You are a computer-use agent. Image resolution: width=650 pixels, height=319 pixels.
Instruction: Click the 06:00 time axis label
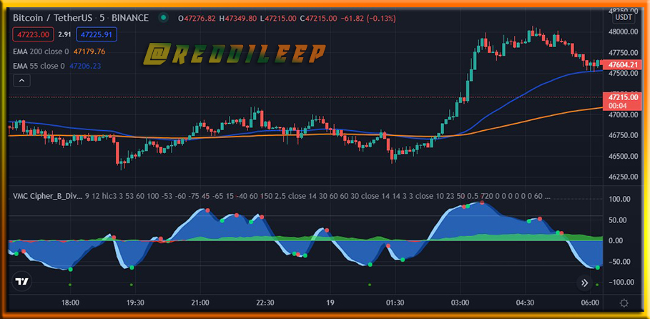(591, 303)
